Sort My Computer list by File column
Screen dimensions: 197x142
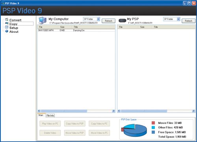point(48,27)
